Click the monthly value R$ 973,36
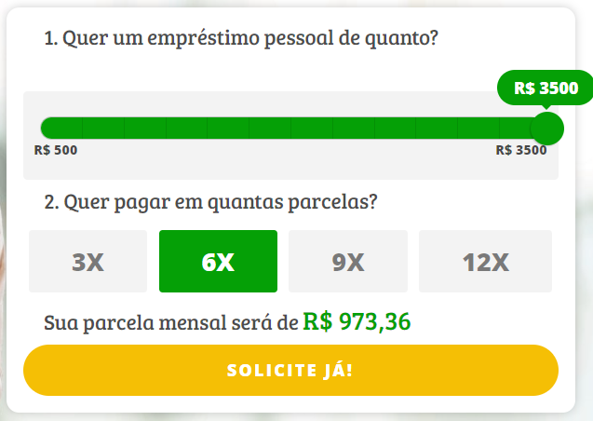This screenshot has width=593, height=421. click(x=357, y=322)
